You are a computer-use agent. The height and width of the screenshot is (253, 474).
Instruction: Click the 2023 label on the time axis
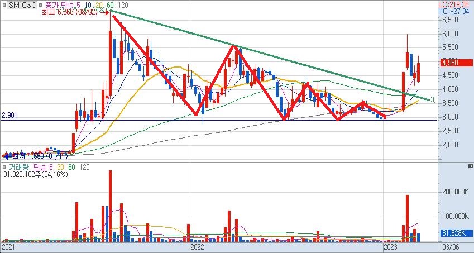click(390, 247)
